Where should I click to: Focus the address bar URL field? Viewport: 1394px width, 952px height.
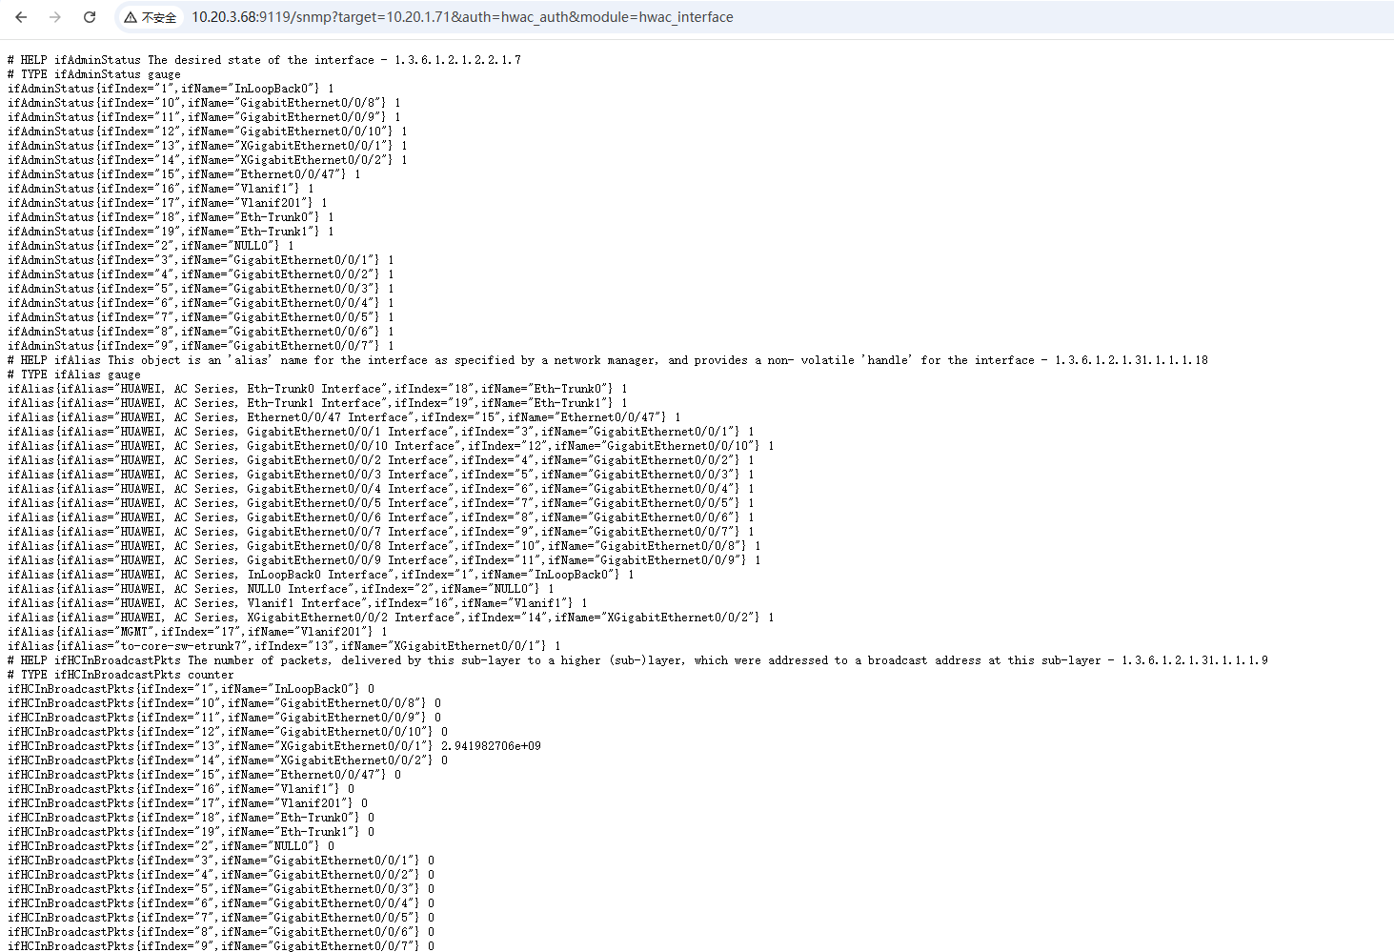click(x=462, y=17)
